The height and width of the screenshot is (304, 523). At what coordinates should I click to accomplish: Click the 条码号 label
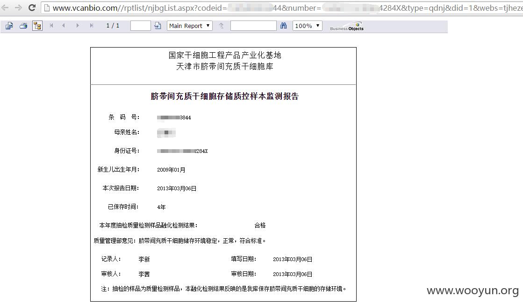pyautogui.click(x=124, y=117)
